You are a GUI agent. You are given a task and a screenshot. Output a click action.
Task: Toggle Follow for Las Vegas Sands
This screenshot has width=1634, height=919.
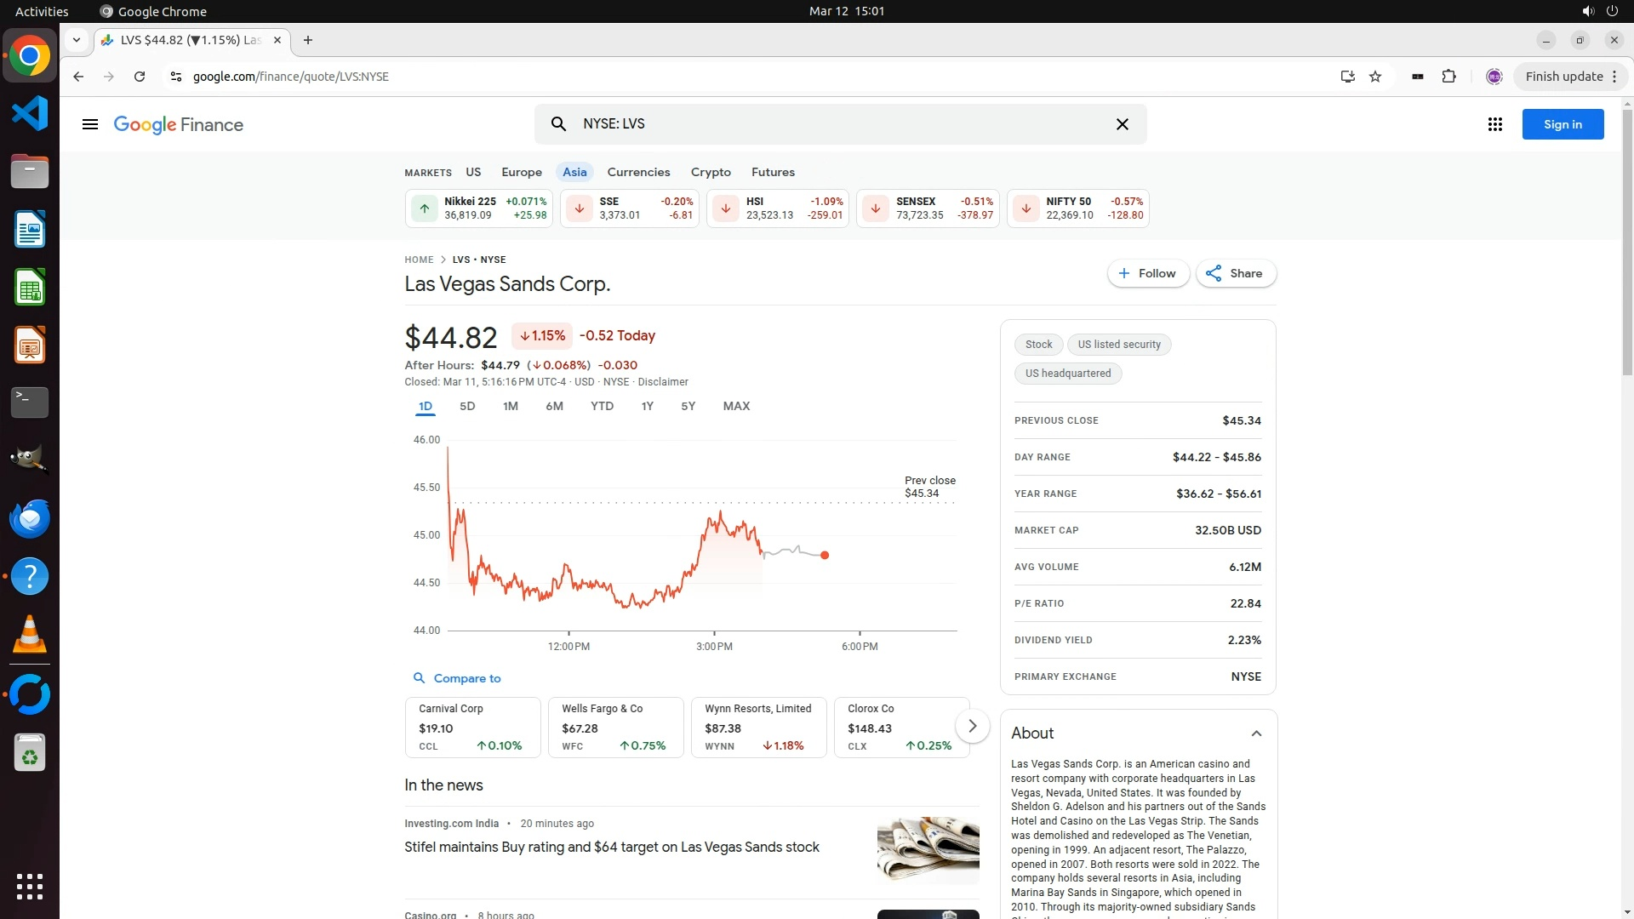coord(1147,273)
